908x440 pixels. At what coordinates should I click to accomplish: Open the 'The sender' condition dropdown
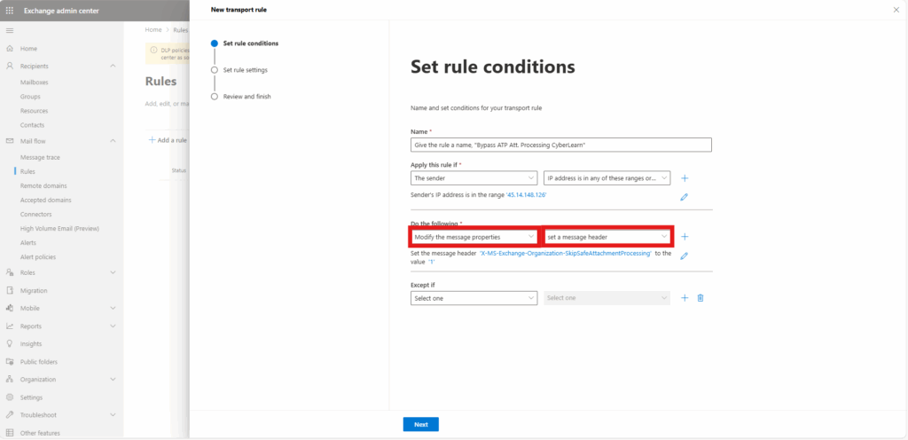coord(474,178)
